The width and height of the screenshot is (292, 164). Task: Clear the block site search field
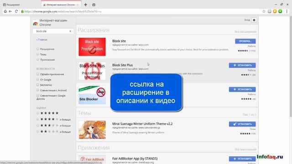pos(70,31)
